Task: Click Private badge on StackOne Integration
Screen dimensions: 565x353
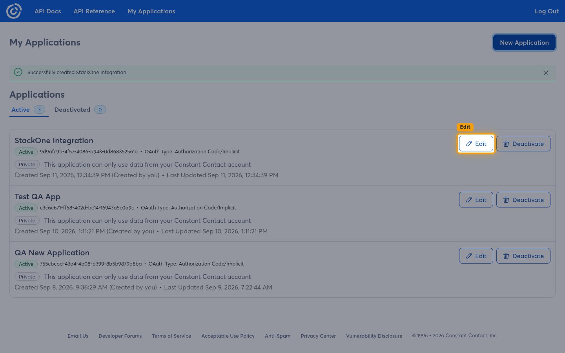Action: pyautogui.click(x=27, y=164)
